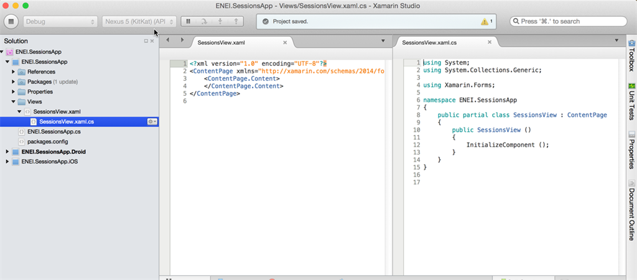Close the SessionsView.xaml.cs tab
Viewport: 637px width, 280px height.
click(x=490, y=42)
